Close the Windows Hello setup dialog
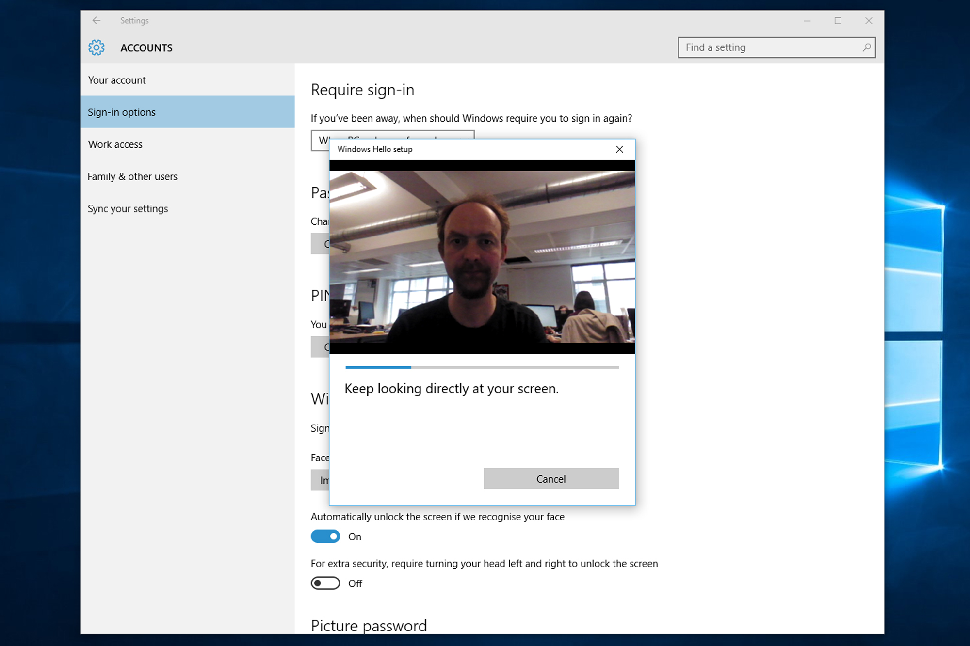970x646 pixels. coord(619,149)
